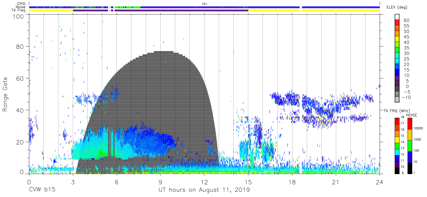Click the y-axis tick label '40'
Viewport: 427px width, 197px height.
[x=20, y=110]
